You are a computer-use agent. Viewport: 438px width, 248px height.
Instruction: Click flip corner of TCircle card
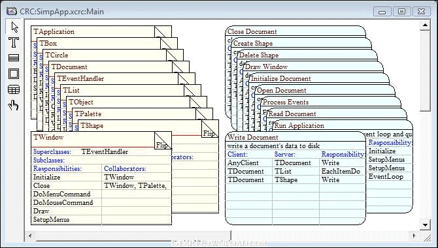click(x=175, y=55)
